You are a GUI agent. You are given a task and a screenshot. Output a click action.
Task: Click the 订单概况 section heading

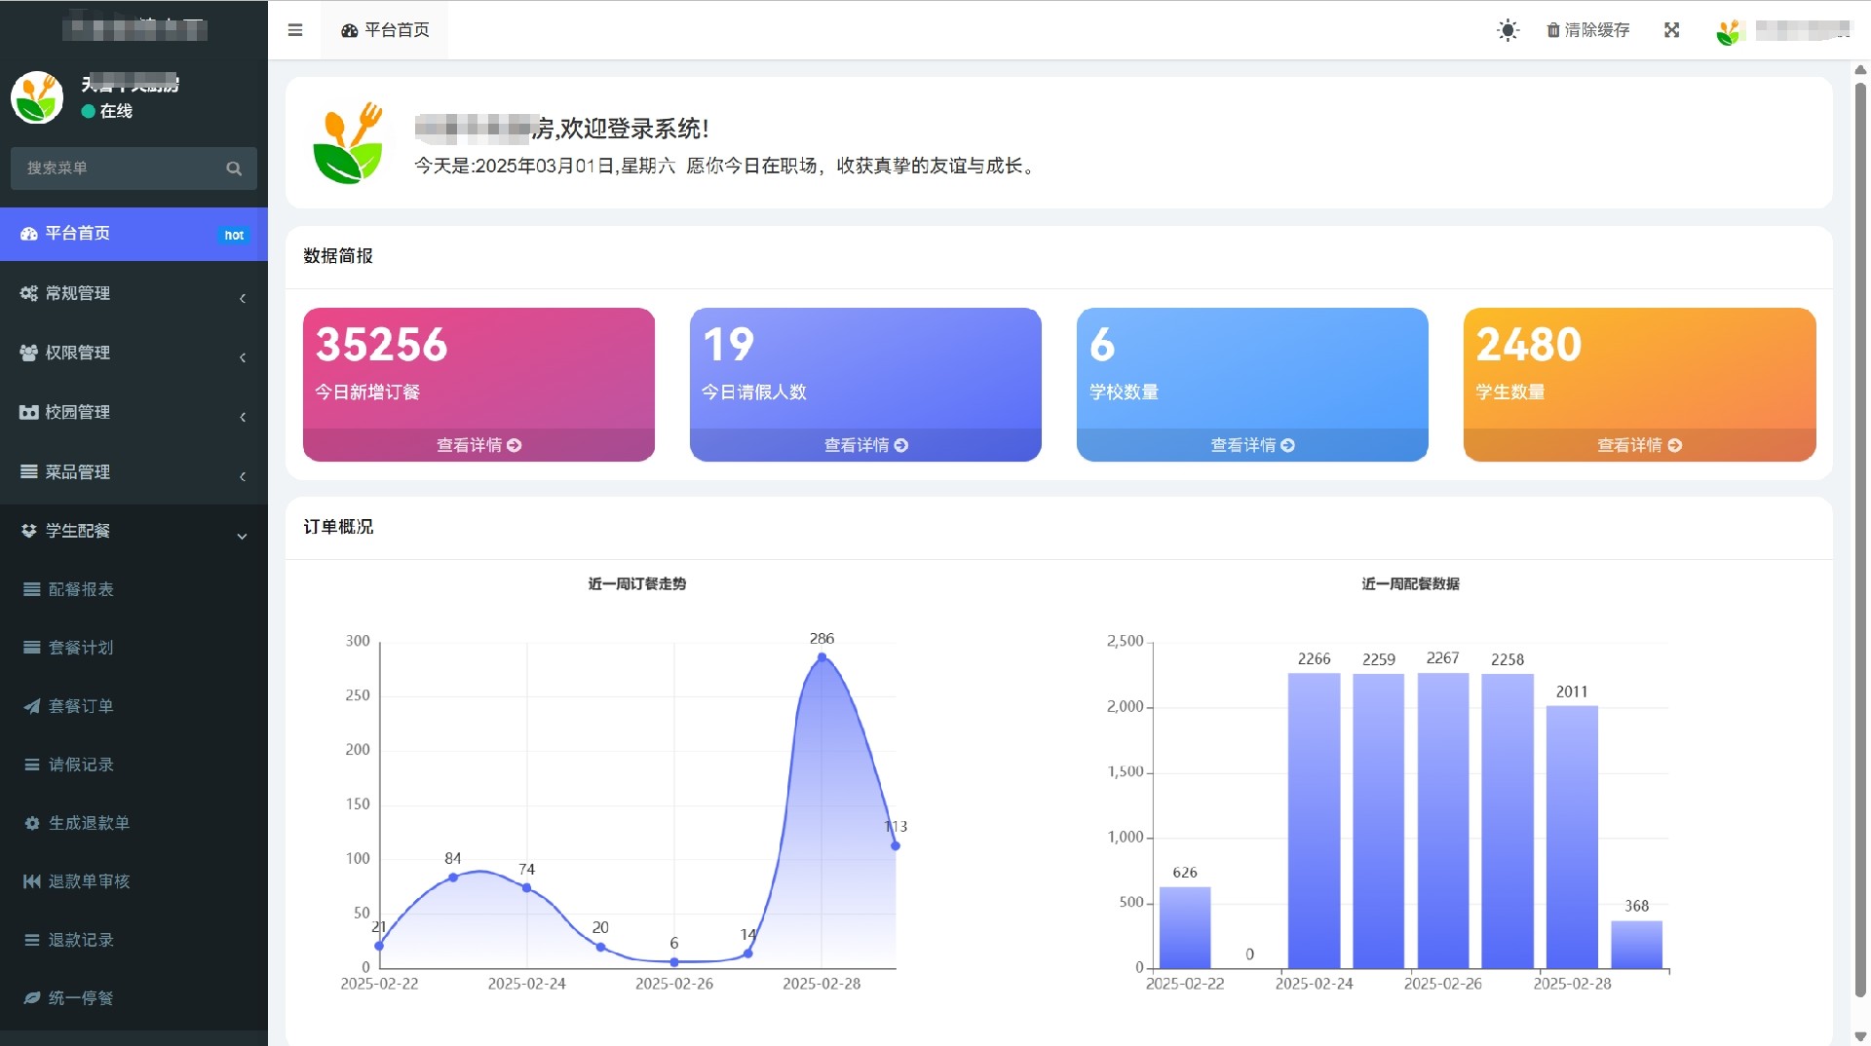pos(338,527)
